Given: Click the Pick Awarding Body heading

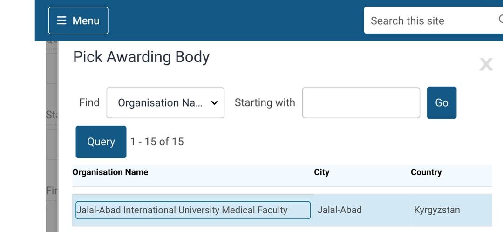Looking at the screenshot, I should 141,57.
